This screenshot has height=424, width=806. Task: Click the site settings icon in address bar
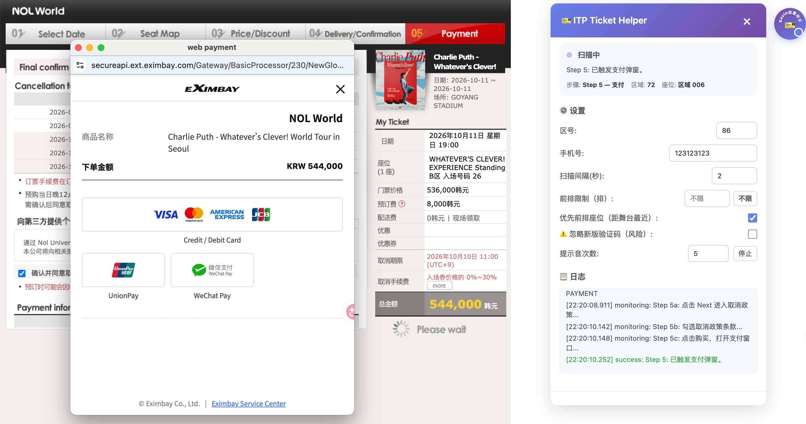(80, 65)
